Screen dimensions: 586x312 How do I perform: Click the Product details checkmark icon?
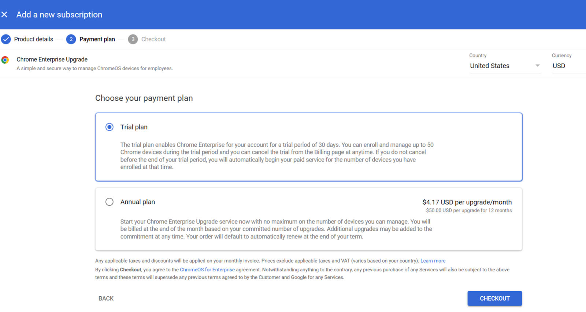tap(6, 39)
